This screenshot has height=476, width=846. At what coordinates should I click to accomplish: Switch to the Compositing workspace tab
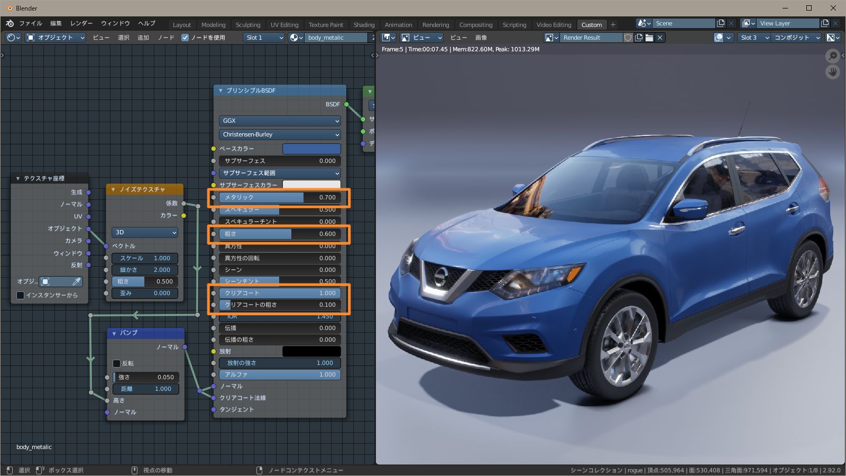pyautogui.click(x=476, y=25)
